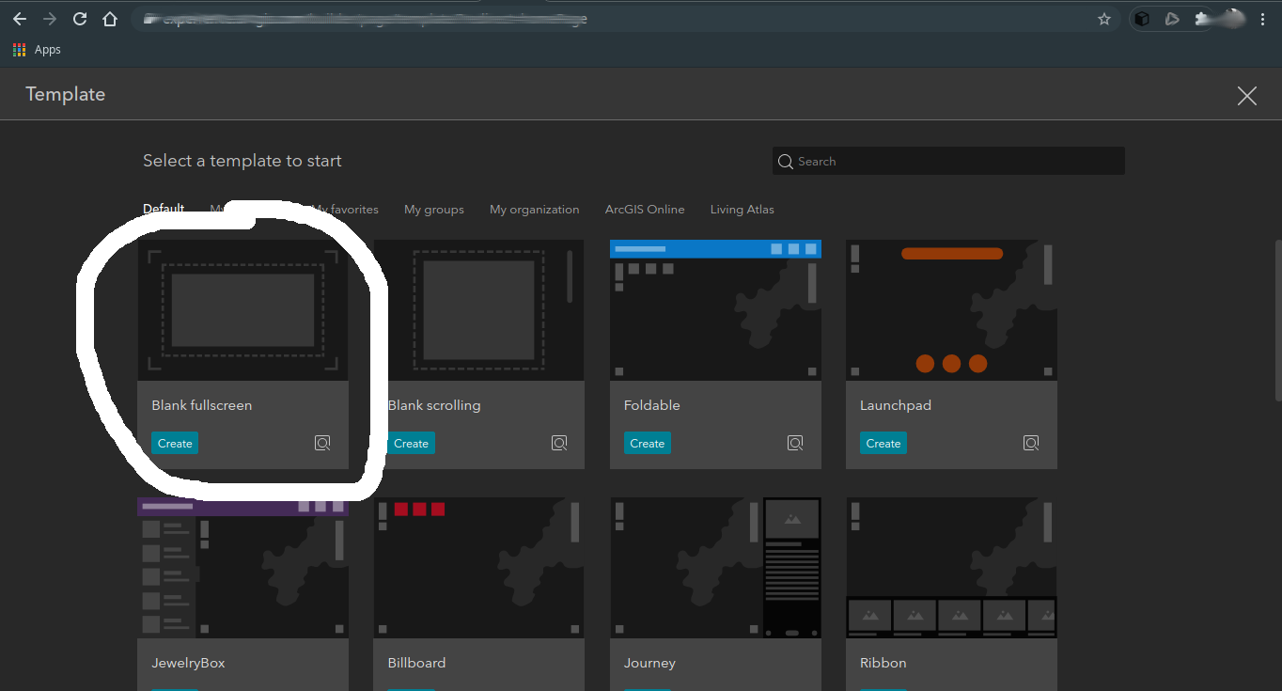Bookmark this page with star icon

tap(1104, 19)
